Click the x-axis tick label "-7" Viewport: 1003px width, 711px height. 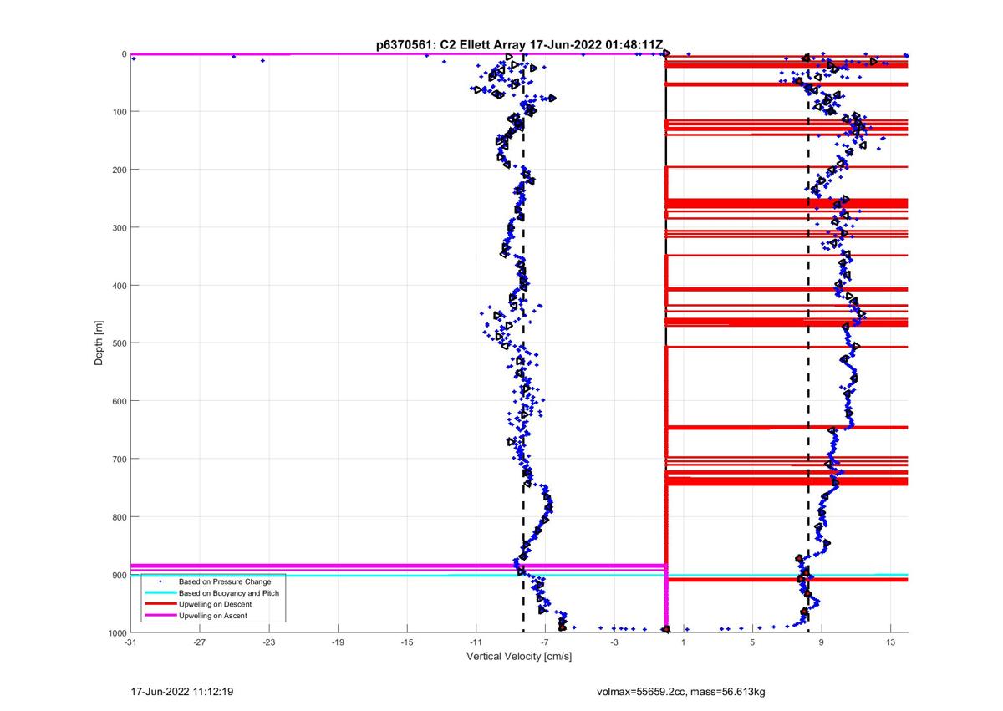pyautogui.click(x=545, y=642)
